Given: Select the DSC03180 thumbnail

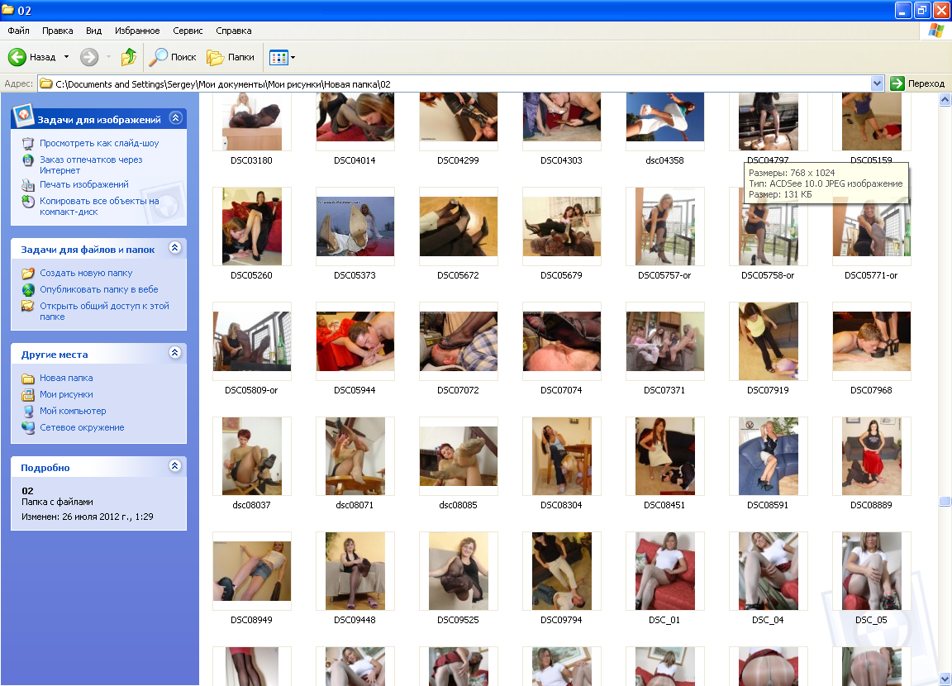Looking at the screenshot, I should coord(252,121).
